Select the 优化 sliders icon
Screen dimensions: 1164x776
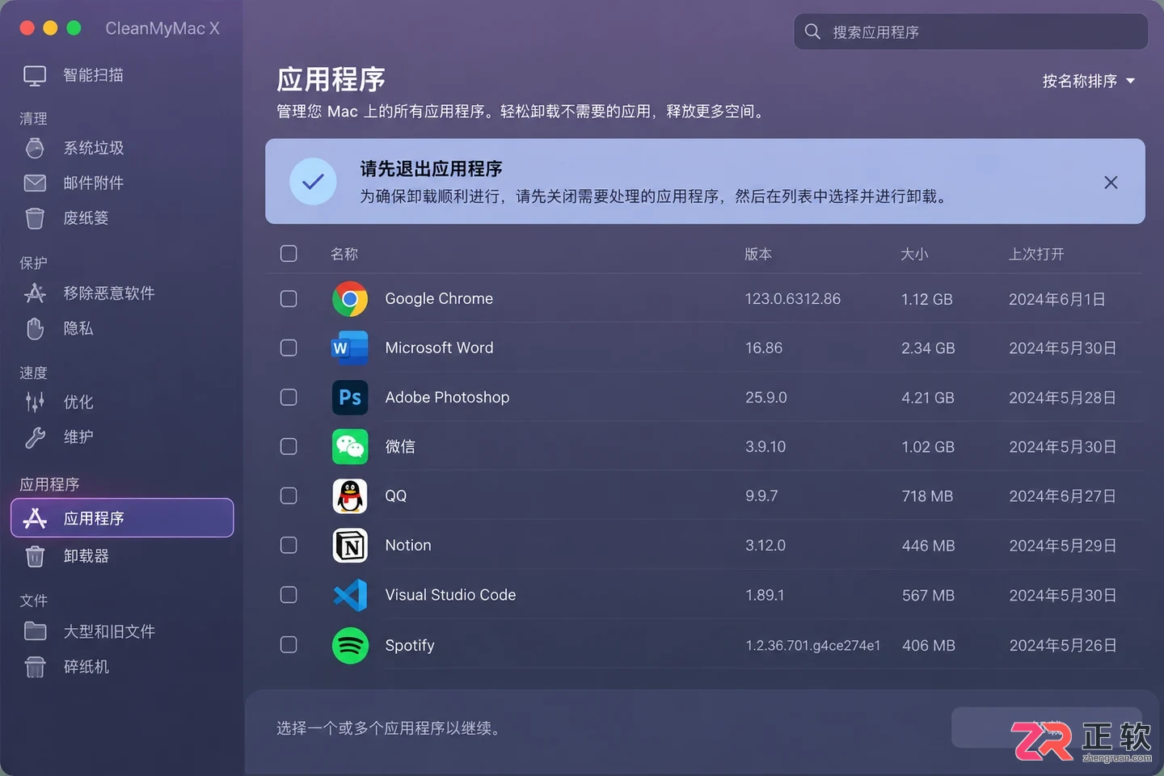click(35, 402)
